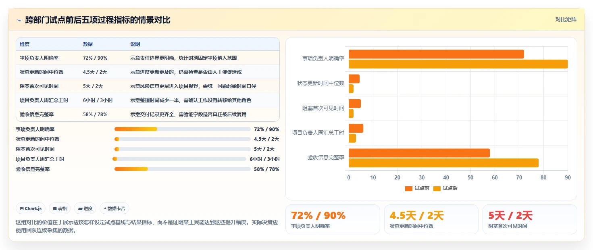Click chart axis label 验收信息完整率

point(326,157)
